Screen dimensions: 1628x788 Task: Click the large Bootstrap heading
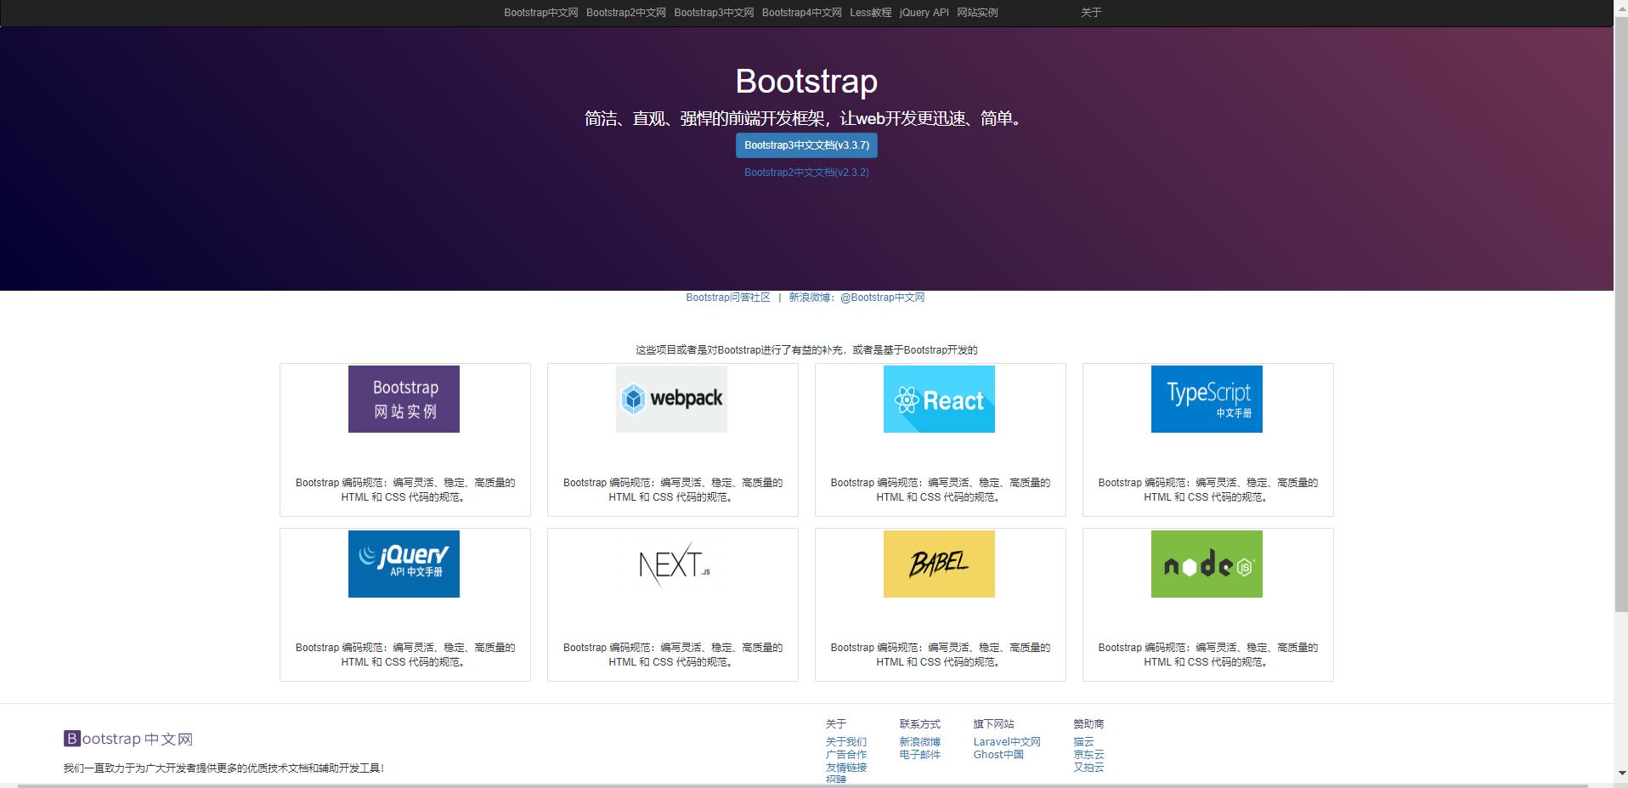(806, 82)
